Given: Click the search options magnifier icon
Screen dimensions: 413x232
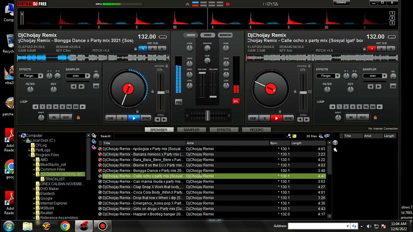Looking at the screenshot, I should (x=289, y=136).
